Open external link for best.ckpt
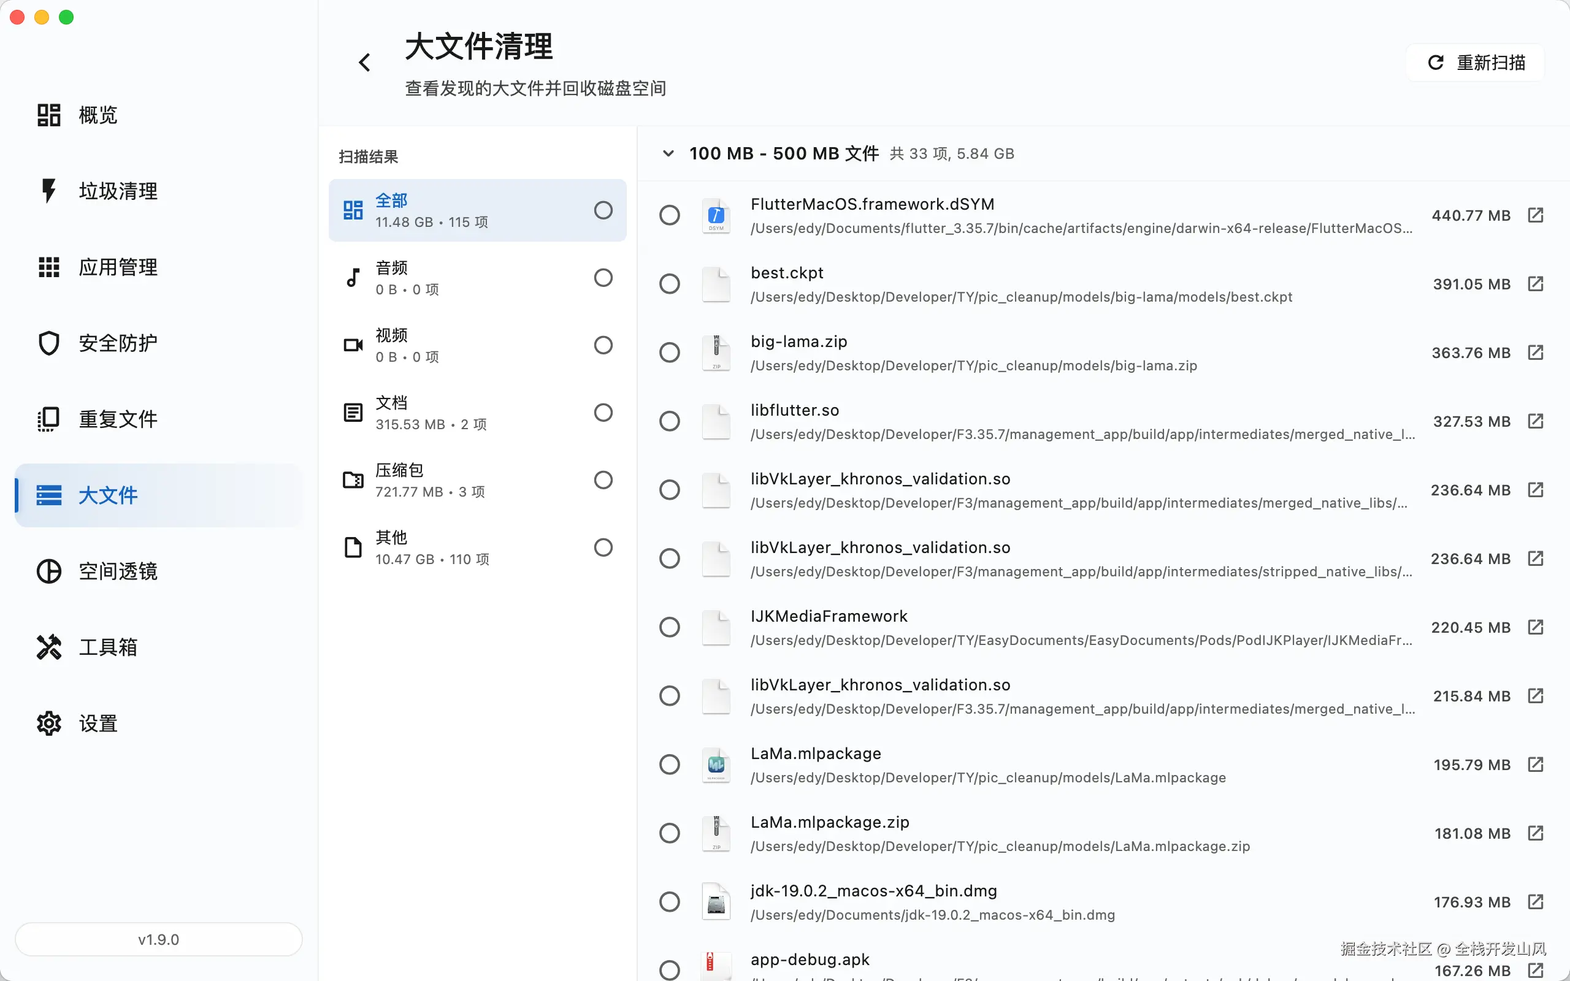 pyautogui.click(x=1535, y=283)
